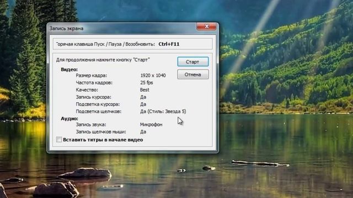The height and width of the screenshot is (198, 353).
Task: Select the 1920 x 1040 frame size value
Action: click(x=153, y=75)
